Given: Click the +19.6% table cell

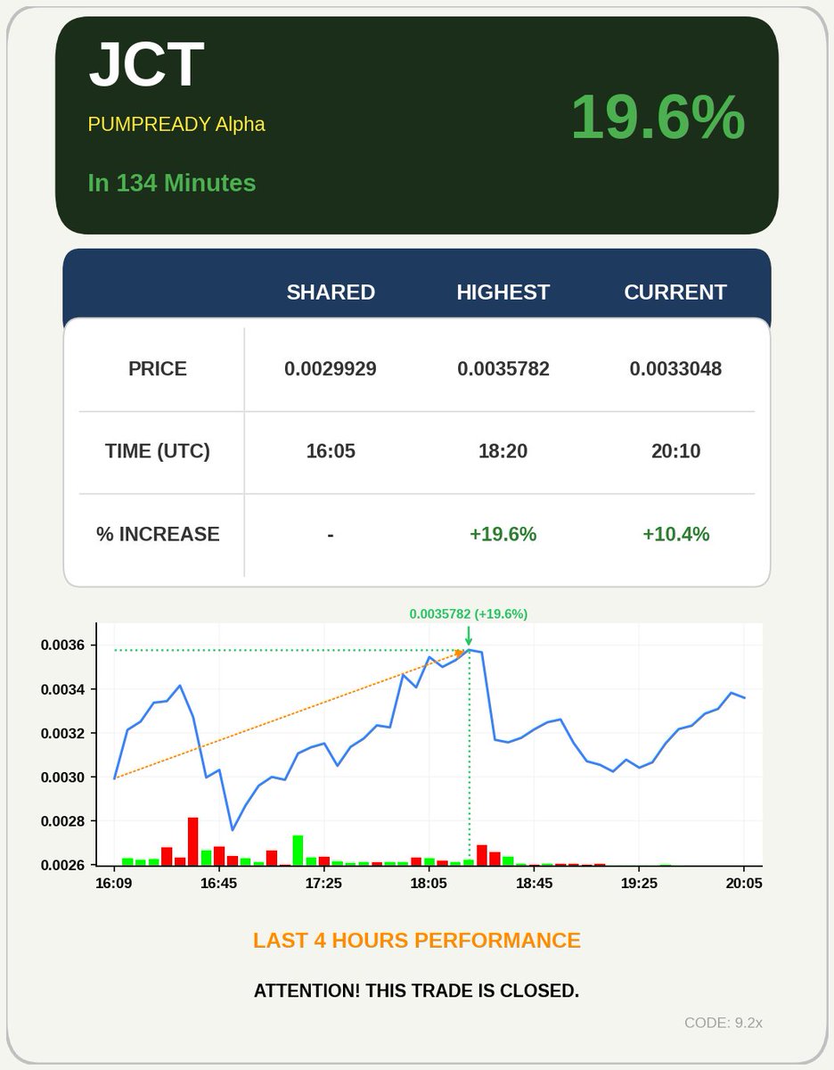Looking at the screenshot, I should pyautogui.click(x=503, y=534).
